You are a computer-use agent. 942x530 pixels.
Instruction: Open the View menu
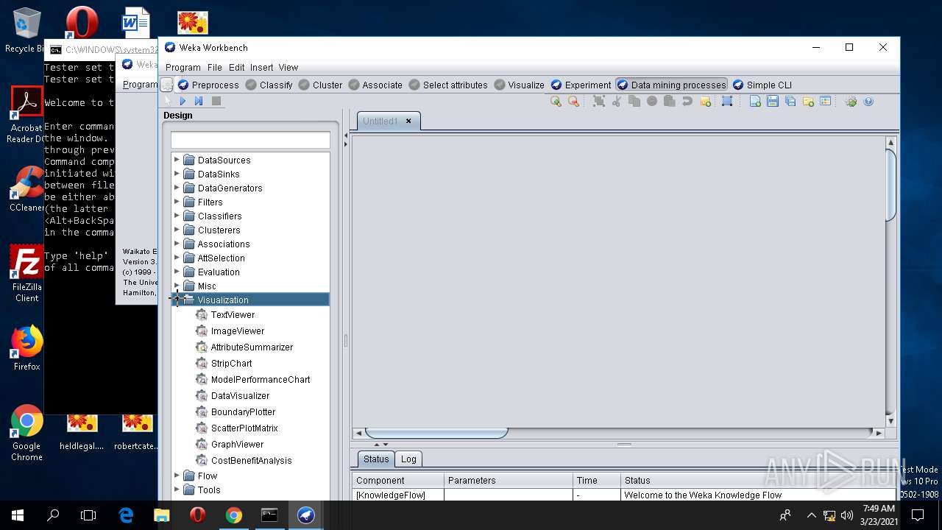[288, 68]
